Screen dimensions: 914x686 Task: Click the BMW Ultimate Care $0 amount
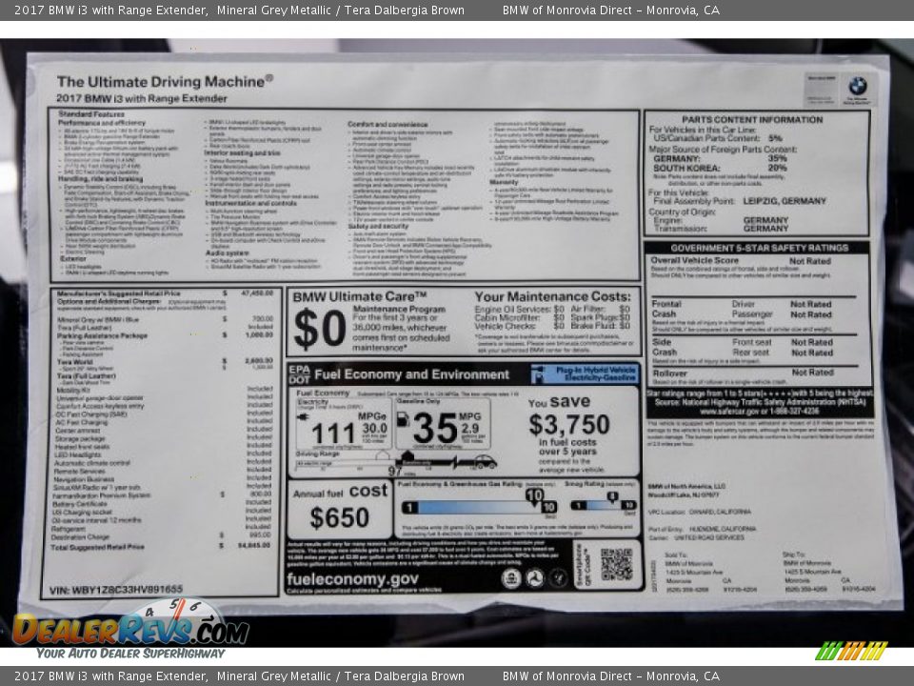(319, 329)
